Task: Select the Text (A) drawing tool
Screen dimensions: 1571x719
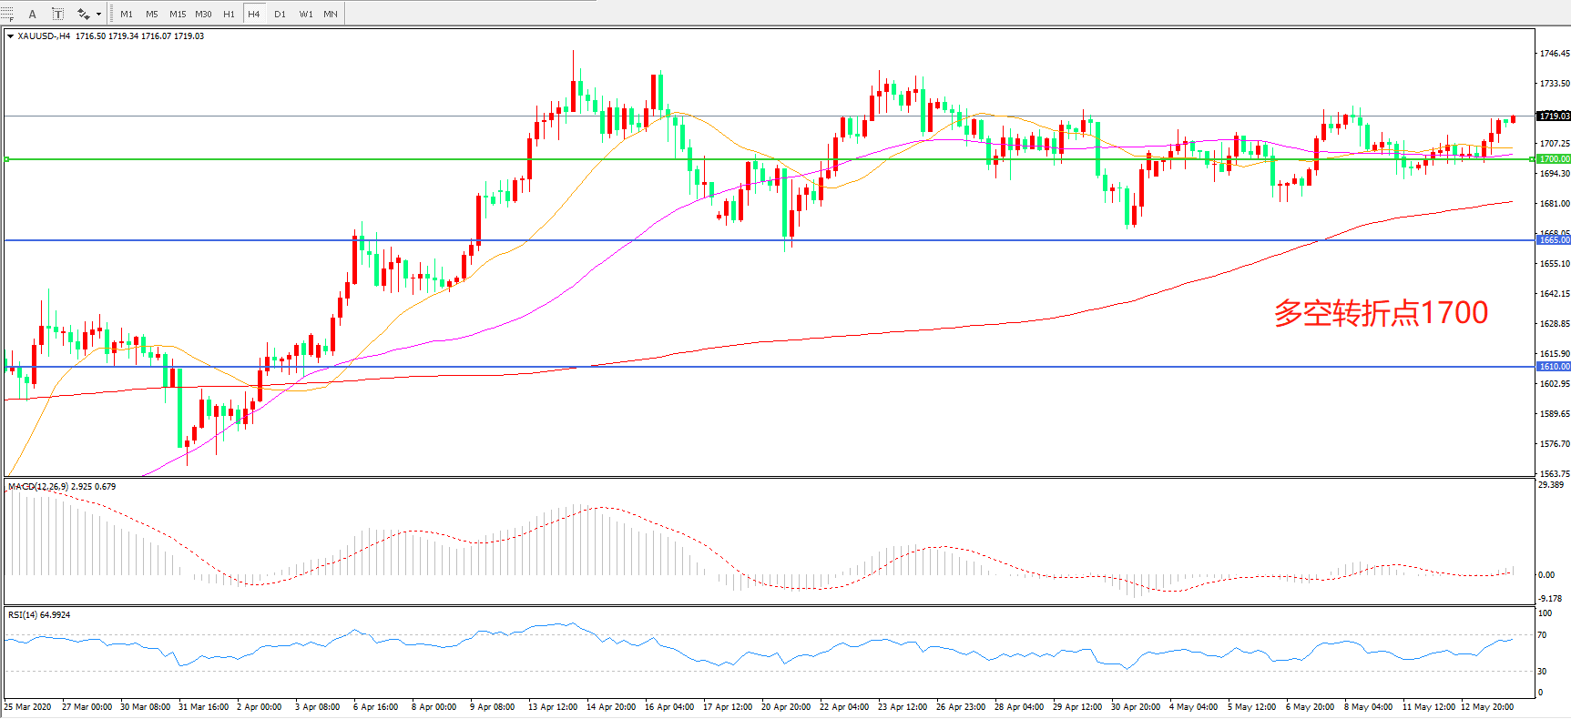Action: point(33,14)
